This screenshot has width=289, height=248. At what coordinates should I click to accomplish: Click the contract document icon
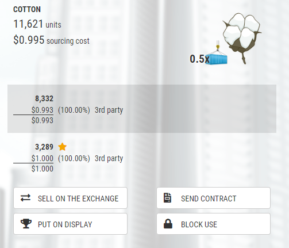(x=167, y=198)
